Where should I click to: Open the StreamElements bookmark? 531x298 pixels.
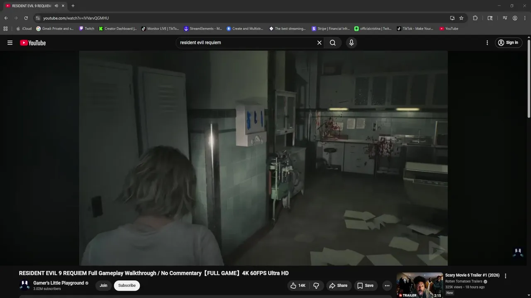coord(203,29)
